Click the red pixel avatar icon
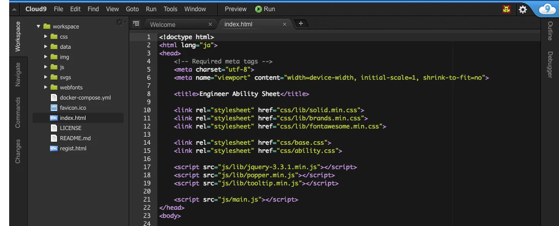 pyautogui.click(x=506, y=10)
